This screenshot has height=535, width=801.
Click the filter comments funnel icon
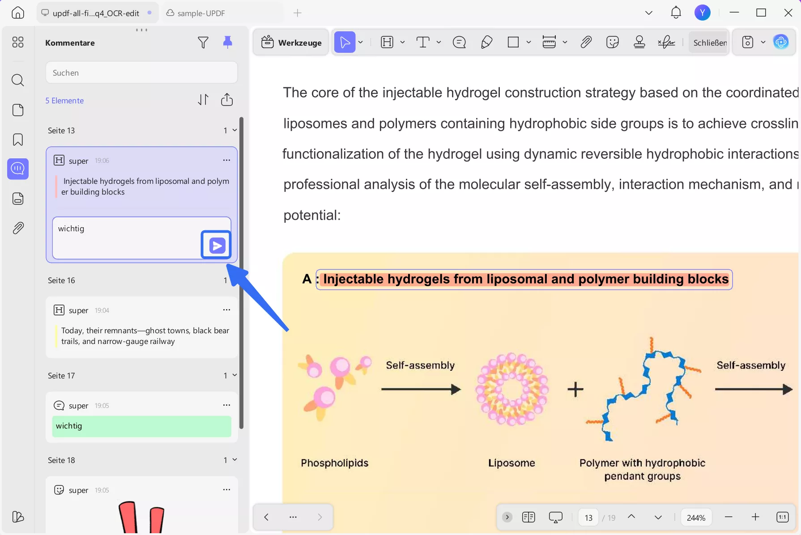[x=203, y=42]
